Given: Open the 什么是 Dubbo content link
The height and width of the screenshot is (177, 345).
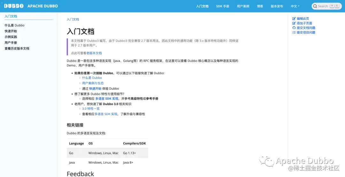Looking at the screenshot, I should (x=92, y=78).
